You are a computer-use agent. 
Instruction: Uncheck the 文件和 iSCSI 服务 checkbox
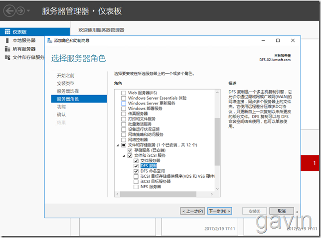pos(130,156)
